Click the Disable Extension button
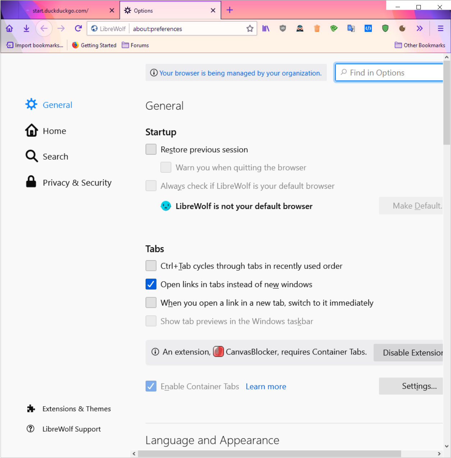Viewport: 451px width, 458px height. [409, 353]
